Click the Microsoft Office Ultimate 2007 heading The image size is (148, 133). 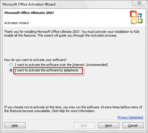point(29,13)
